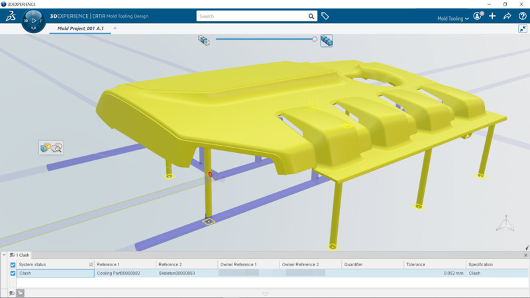Open the Mold Tooling dropdown
The image size is (530, 298).
click(x=453, y=19)
